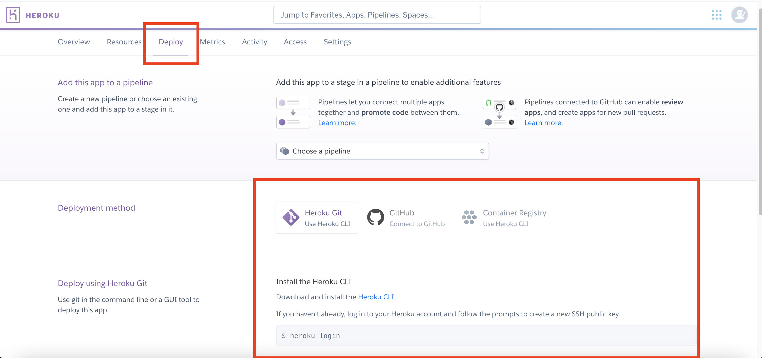This screenshot has width=762, height=358.
Task: Open the Activity tab
Action: point(254,42)
